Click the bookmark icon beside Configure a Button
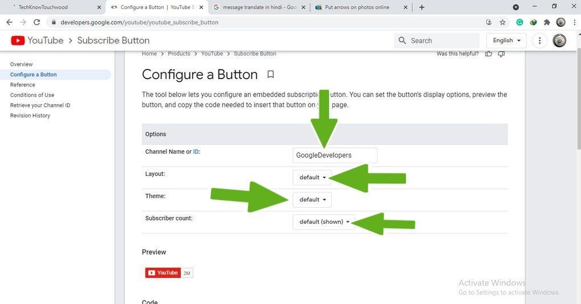 pyautogui.click(x=270, y=75)
